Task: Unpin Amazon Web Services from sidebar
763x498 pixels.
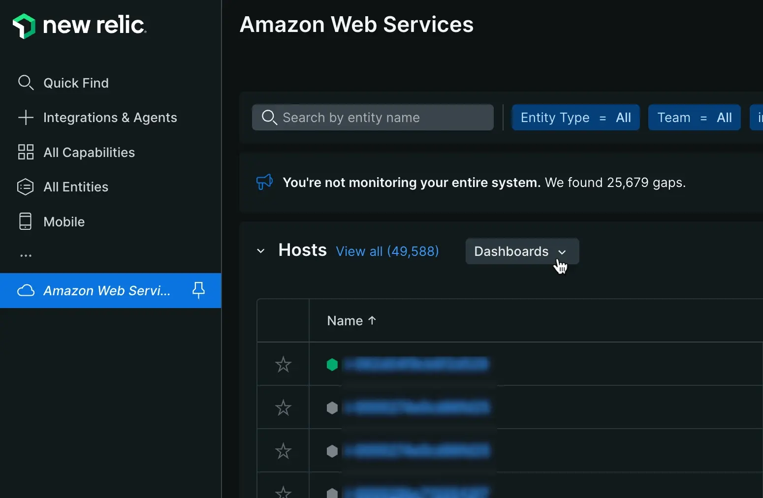Action: 198,290
